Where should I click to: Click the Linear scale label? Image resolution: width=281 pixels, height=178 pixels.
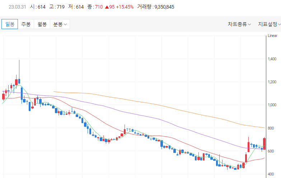272,36
